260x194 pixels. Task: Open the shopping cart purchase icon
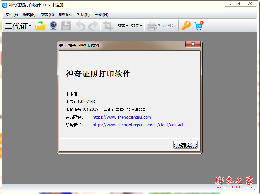(x=198, y=26)
